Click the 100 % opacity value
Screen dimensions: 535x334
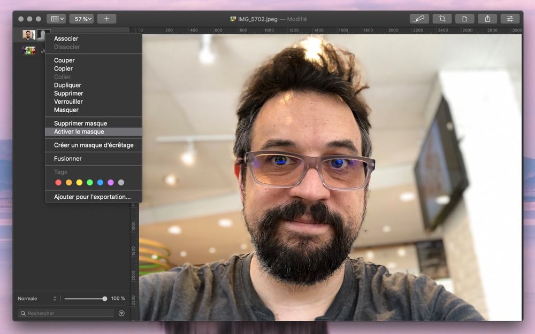[x=118, y=299]
